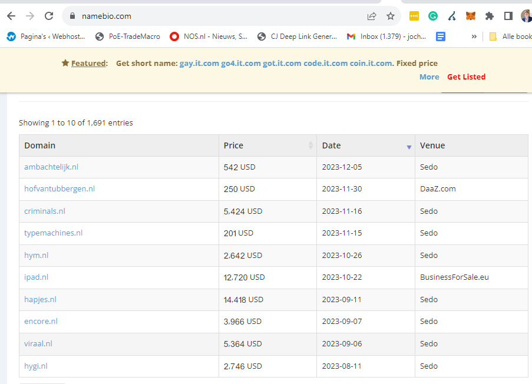The width and height of the screenshot is (532, 384).
Task: Click the red Get Listed link
Action: pyautogui.click(x=466, y=77)
